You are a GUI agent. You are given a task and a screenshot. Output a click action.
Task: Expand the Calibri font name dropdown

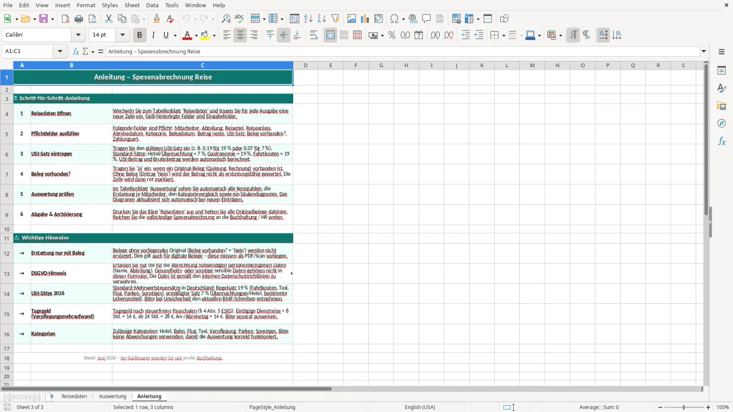79,35
